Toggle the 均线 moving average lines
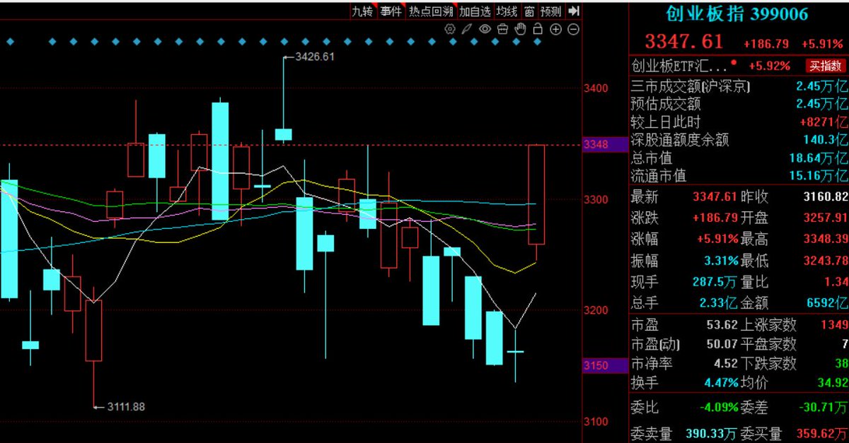Viewport: 849px width, 443px height. click(x=507, y=11)
